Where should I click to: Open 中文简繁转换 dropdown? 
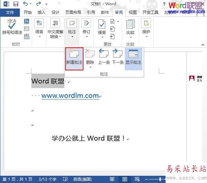click(55, 28)
